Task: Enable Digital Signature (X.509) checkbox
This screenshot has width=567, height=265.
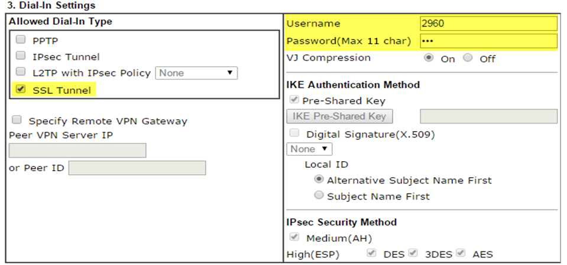Action: 294,134
